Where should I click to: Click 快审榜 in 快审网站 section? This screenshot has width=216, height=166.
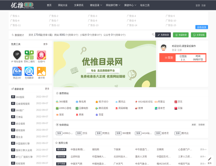tap(201, 125)
